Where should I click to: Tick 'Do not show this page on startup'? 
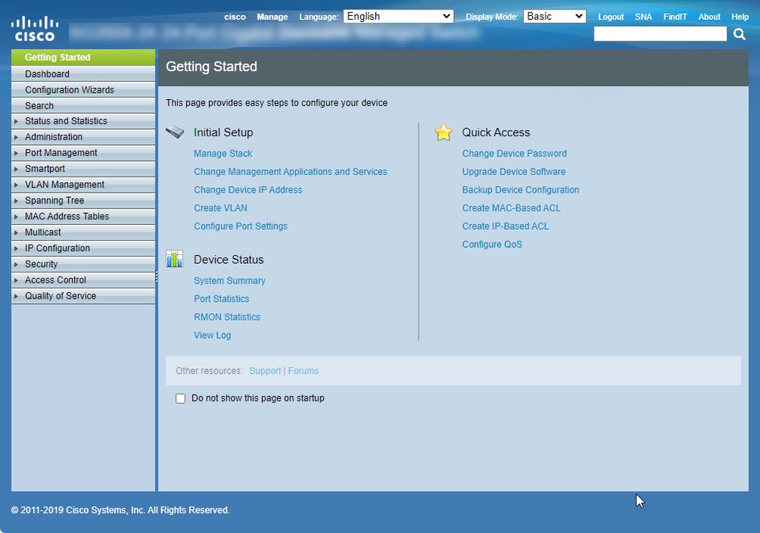[x=180, y=398]
